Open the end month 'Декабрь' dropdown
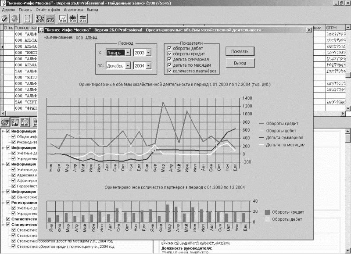 coord(128,66)
